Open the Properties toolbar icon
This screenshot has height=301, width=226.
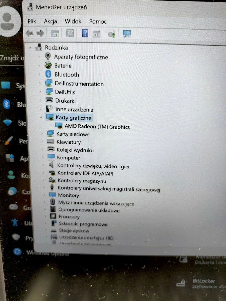[70, 33]
